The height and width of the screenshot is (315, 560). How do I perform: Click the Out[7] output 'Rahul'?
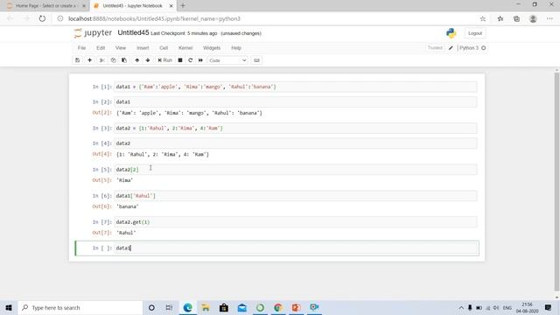126,233
